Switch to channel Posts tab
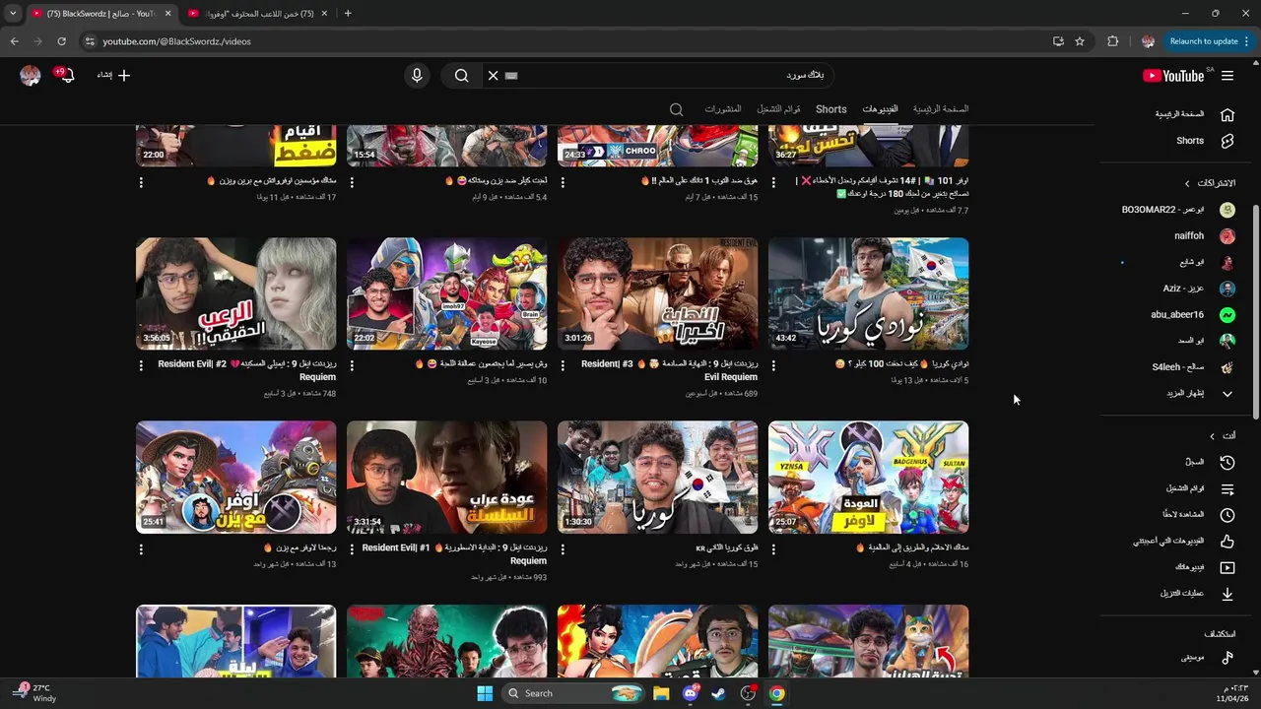Screen dimensions: 1261x709 [722, 109]
